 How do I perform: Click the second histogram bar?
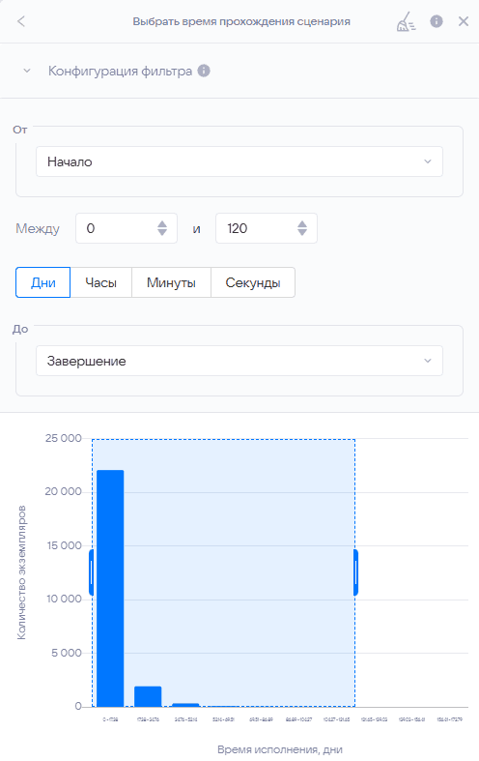148,696
